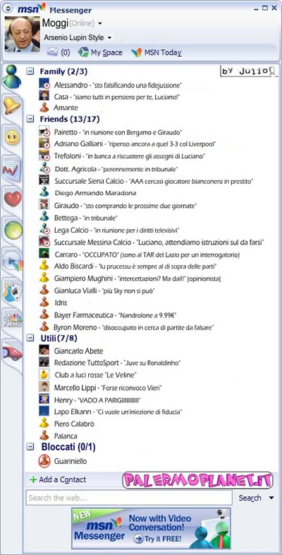Click Marcello Lippi's avatar icon

point(44,387)
